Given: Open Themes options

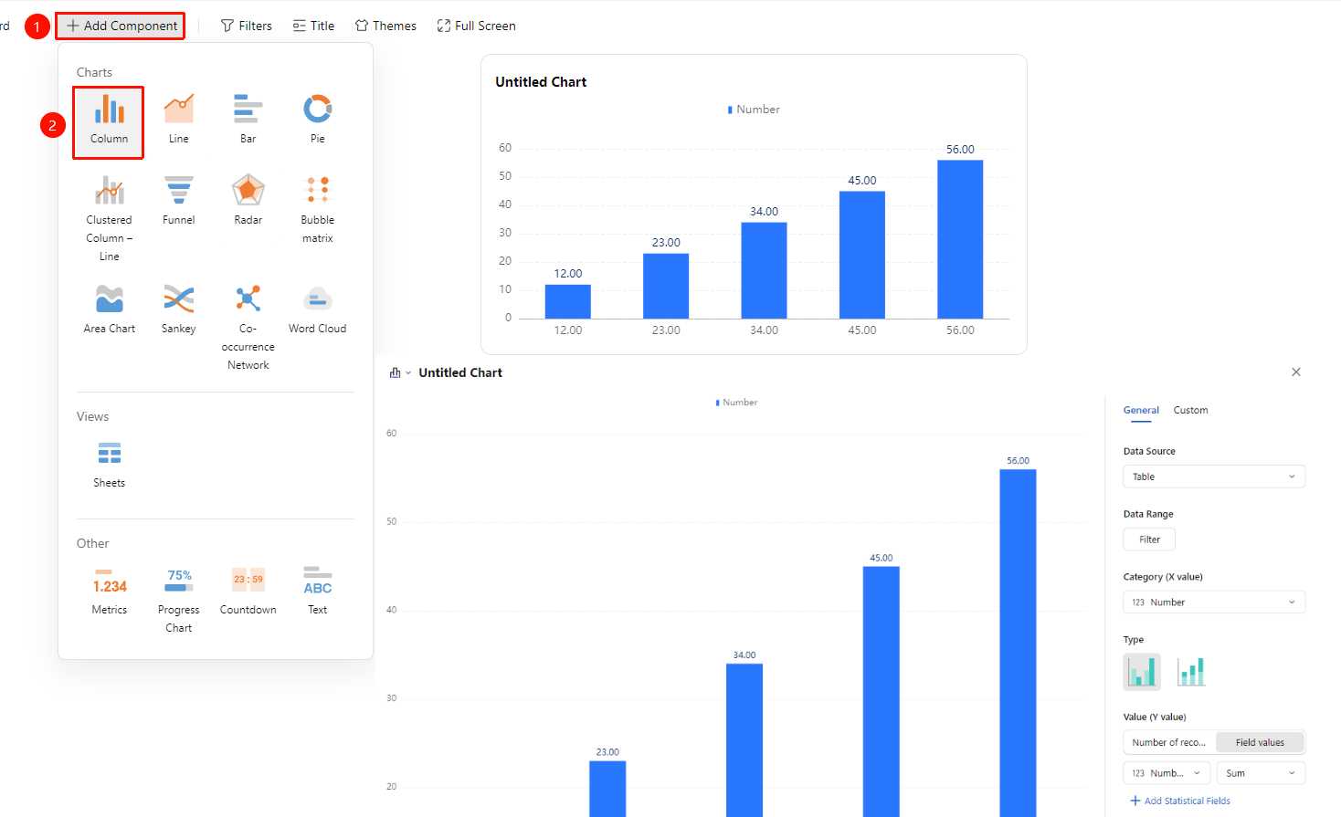Looking at the screenshot, I should pos(385,26).
